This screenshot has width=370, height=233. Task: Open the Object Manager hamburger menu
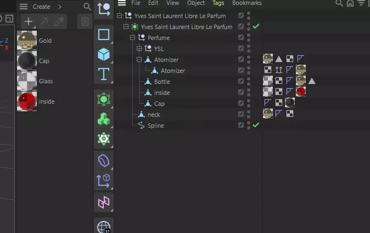point(122,3)
